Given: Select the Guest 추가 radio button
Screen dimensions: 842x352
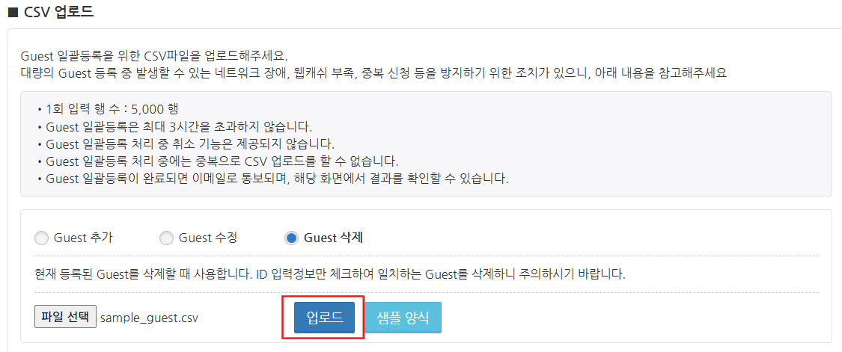Looking at the screenshot, I should coord(41,238).
